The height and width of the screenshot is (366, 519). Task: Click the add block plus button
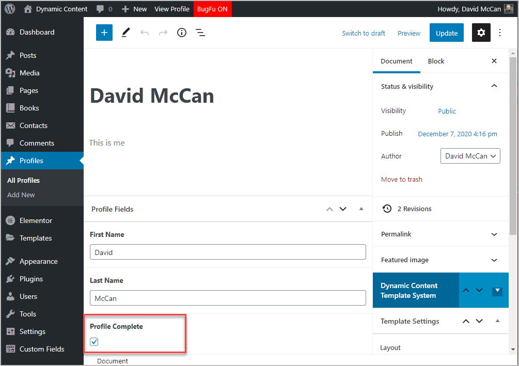coord(104,33)
